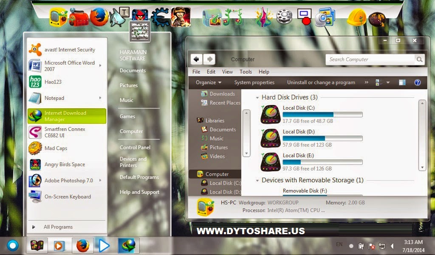The height and width of the screenshot is (255, 435).
Task: Open Devices and Printers link
Action: (133, 162)
